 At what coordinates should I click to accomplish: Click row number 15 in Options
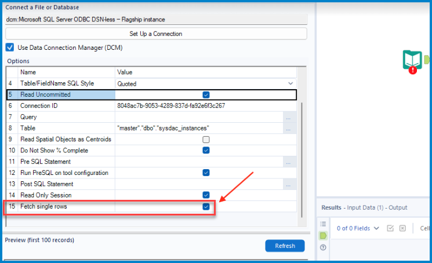[x=12, y=206]
